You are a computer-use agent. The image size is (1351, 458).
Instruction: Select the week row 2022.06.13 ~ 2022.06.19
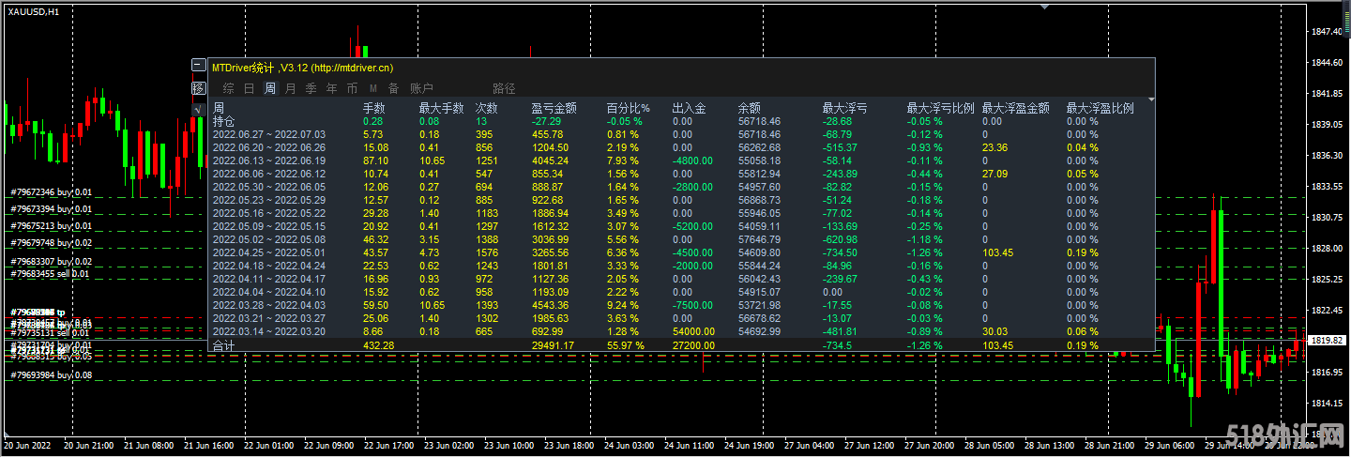click(680, 160)
